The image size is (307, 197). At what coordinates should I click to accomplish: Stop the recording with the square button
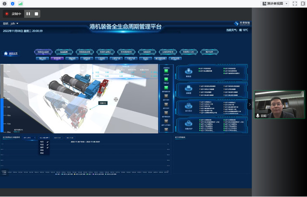click(37, 14)
